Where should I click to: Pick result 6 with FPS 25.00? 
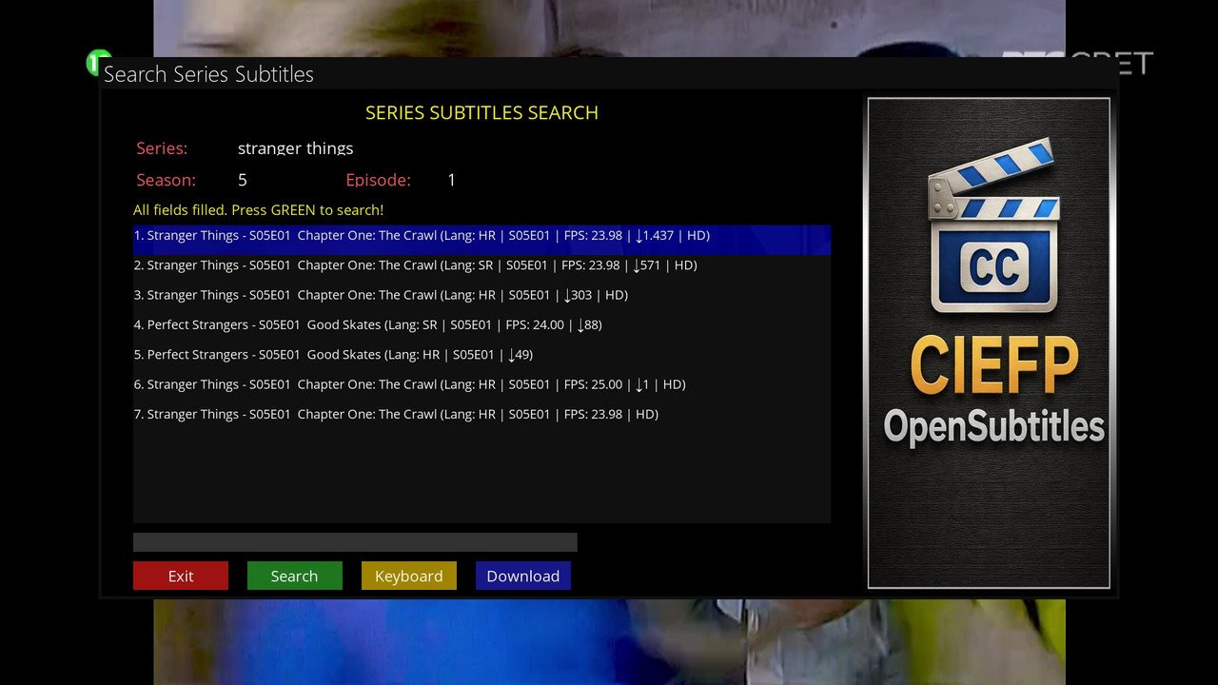(x=409, y=384)
